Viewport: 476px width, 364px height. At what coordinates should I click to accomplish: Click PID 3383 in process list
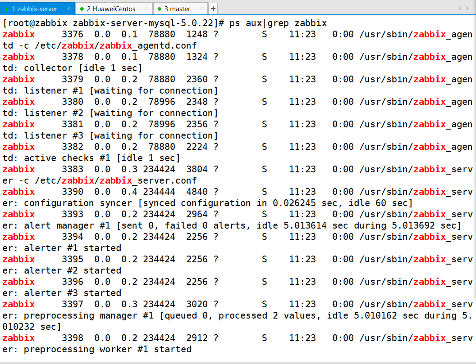tap(73, 169)
